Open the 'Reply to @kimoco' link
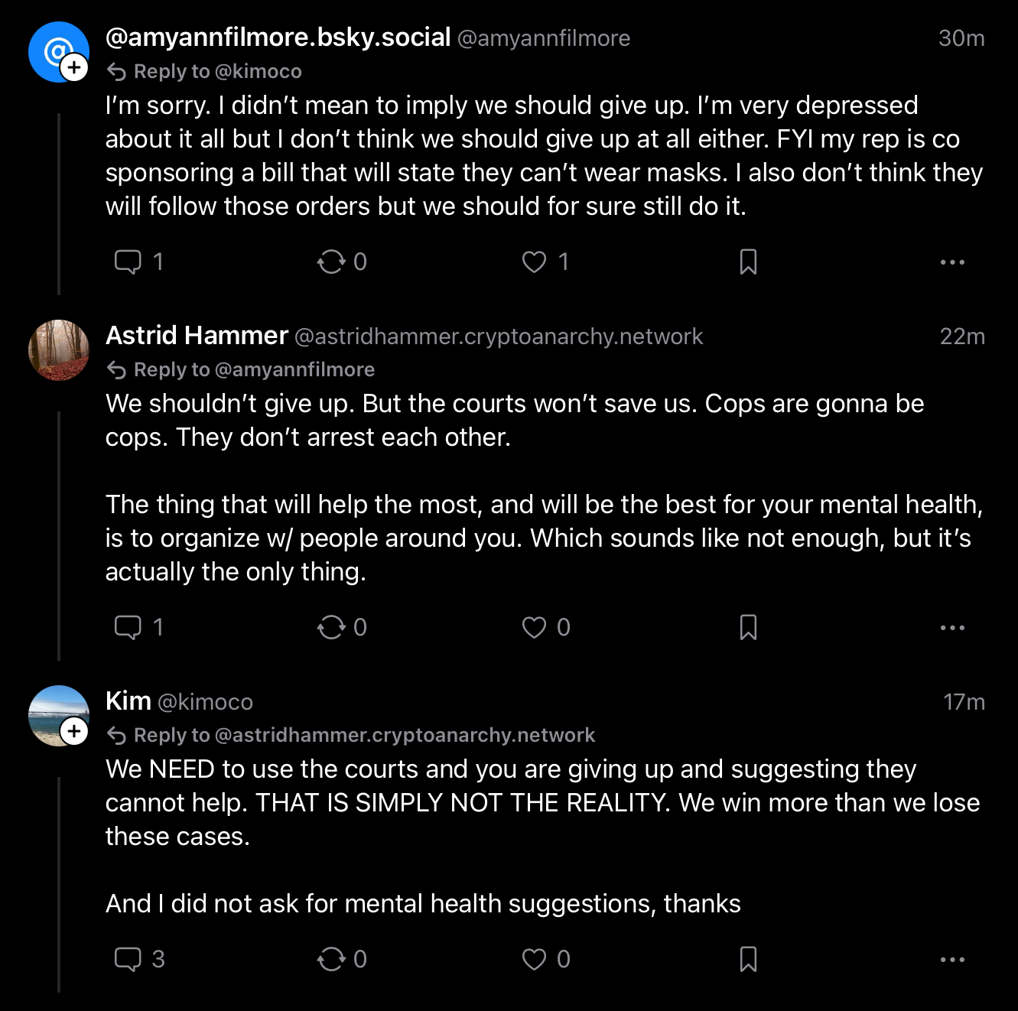The width and height of the screenshot is (1018, 1011). pos(217,71)
